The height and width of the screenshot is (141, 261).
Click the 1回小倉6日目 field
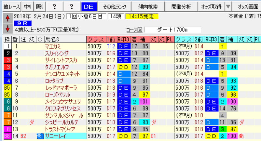[x=86, y=17]
